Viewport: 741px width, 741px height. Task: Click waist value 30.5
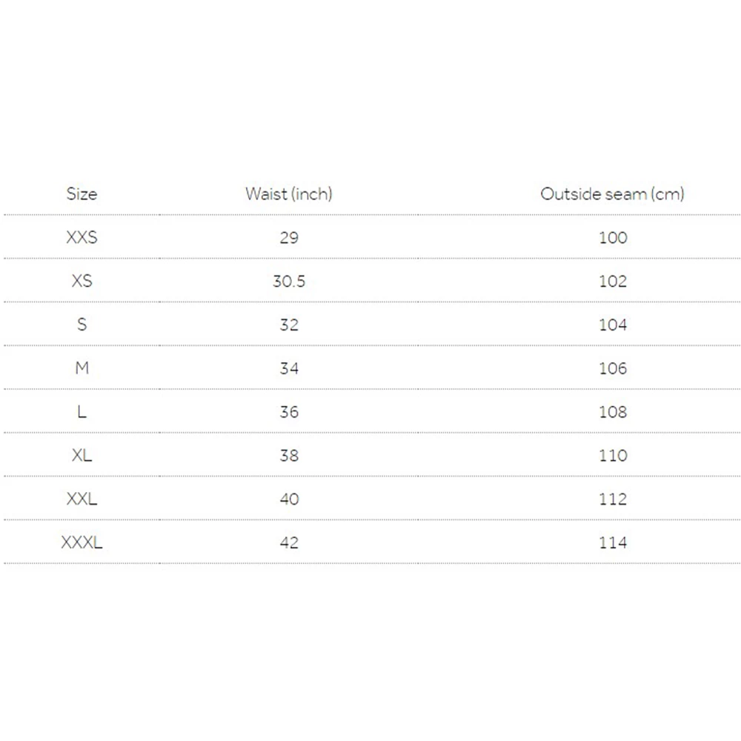289,282
